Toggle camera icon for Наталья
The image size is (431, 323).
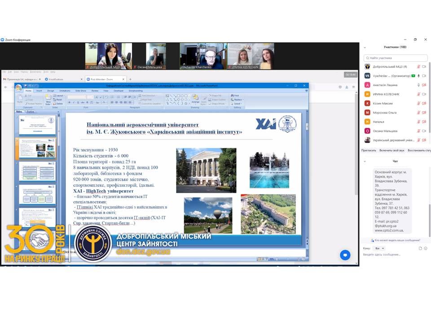coord(424,122)
